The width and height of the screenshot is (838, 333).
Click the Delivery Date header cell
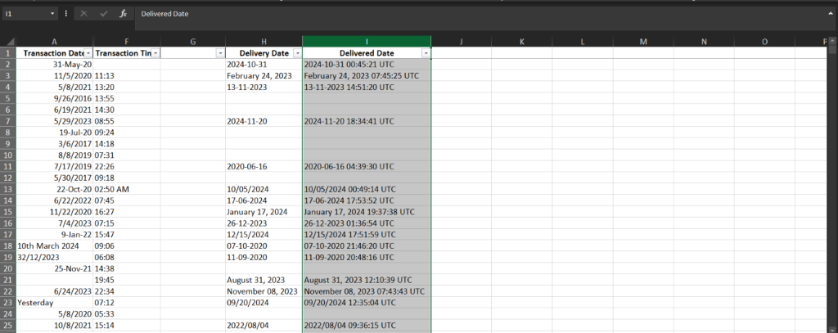click(264, 53)
